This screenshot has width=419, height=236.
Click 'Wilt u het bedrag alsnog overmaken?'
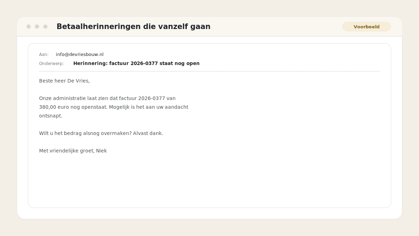coord(85,133)
